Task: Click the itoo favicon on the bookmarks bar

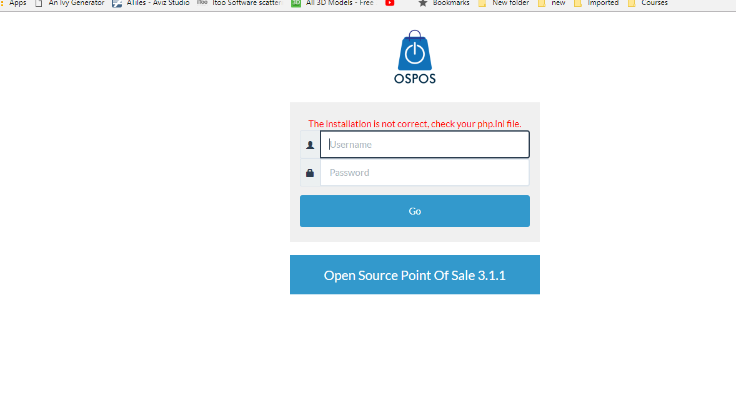Action: pos(202,3)
